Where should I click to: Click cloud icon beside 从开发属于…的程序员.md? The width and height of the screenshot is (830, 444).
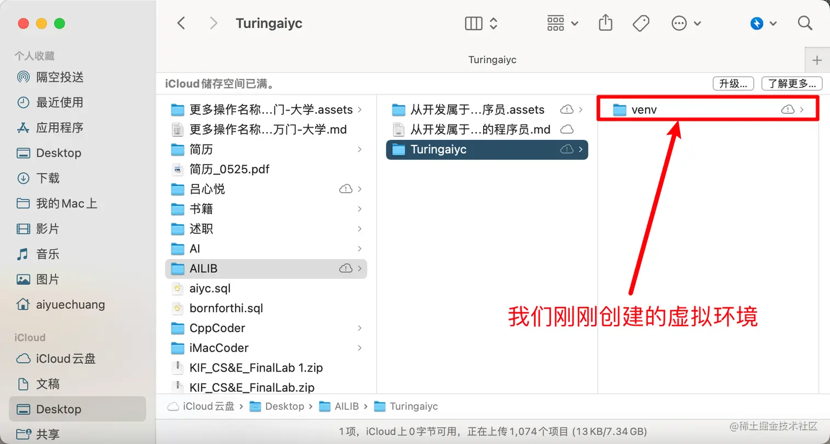point(567,130)
